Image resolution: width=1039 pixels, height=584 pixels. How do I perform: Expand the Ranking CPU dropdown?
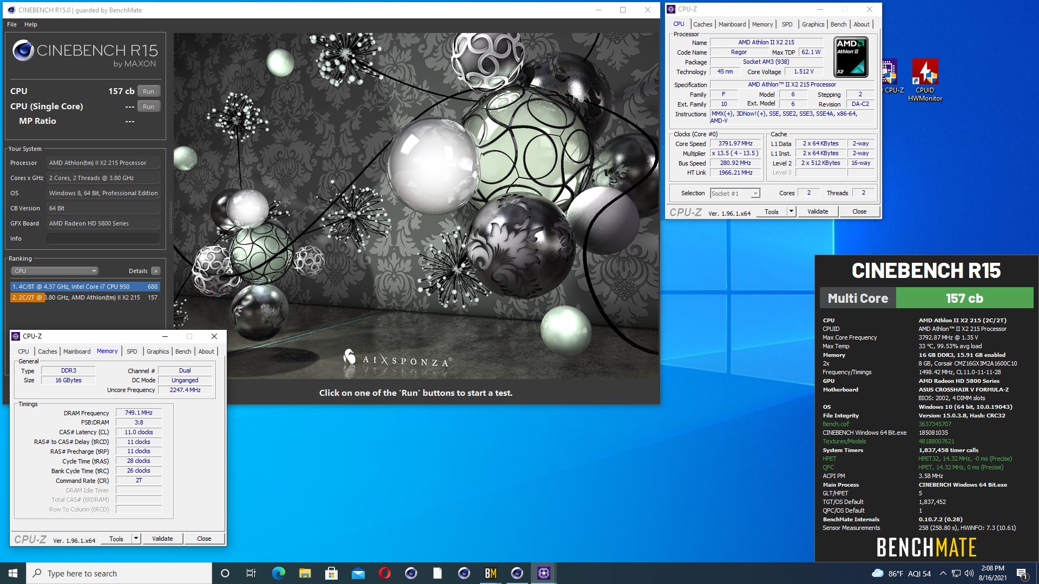(x=55, y=271)
